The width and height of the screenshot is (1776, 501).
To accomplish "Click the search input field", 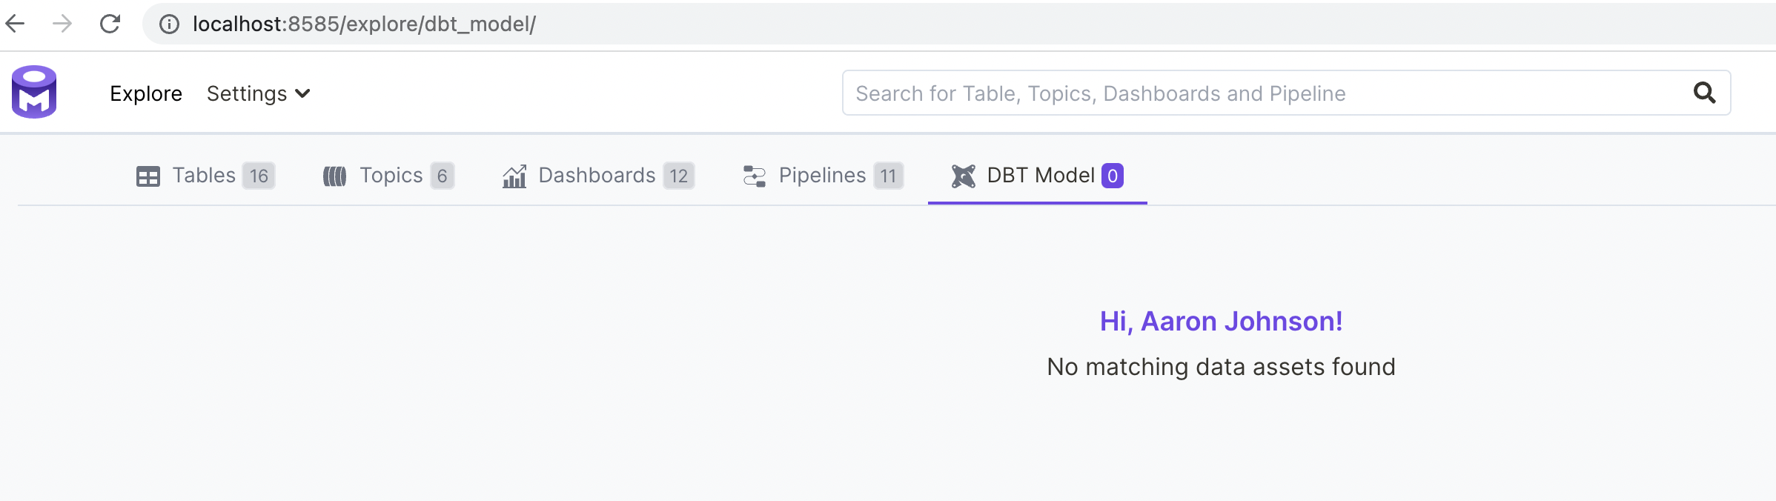I will pos(1186,93).
